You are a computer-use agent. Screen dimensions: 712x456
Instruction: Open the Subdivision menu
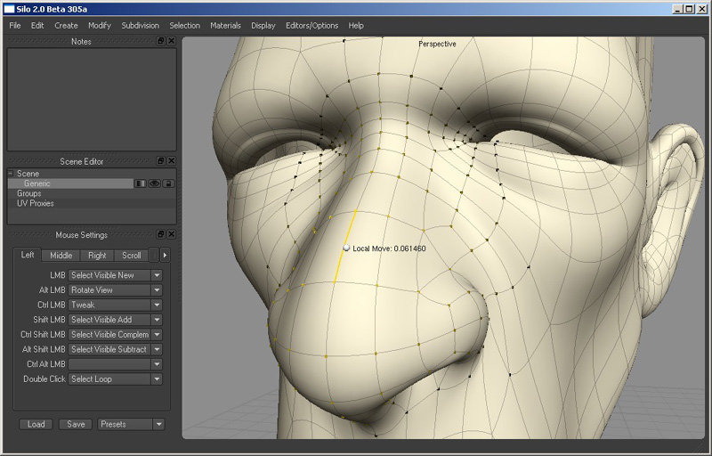141,26
